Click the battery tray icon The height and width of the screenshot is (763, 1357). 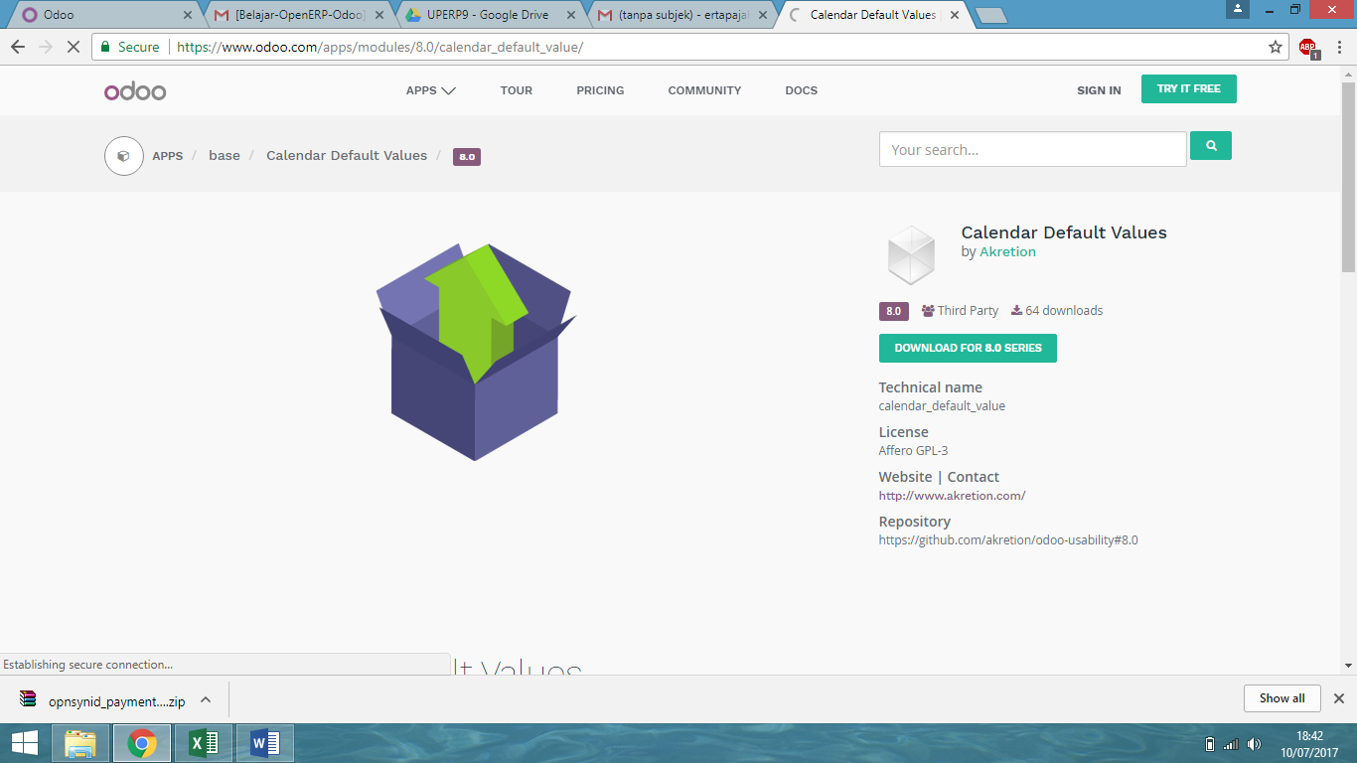point(1209,744)
